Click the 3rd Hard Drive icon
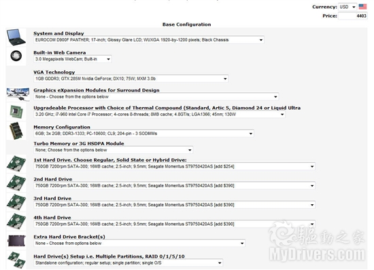Screen dimensions: 374x270 pyautogui.click(x=16, y=202)
